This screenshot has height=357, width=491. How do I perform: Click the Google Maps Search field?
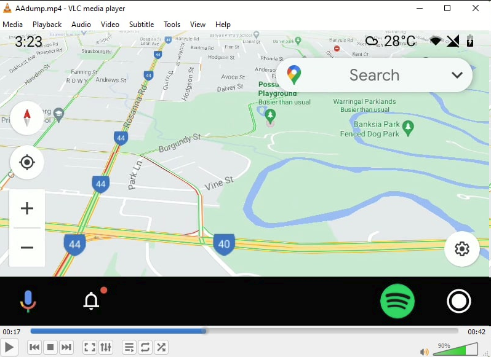374,75
